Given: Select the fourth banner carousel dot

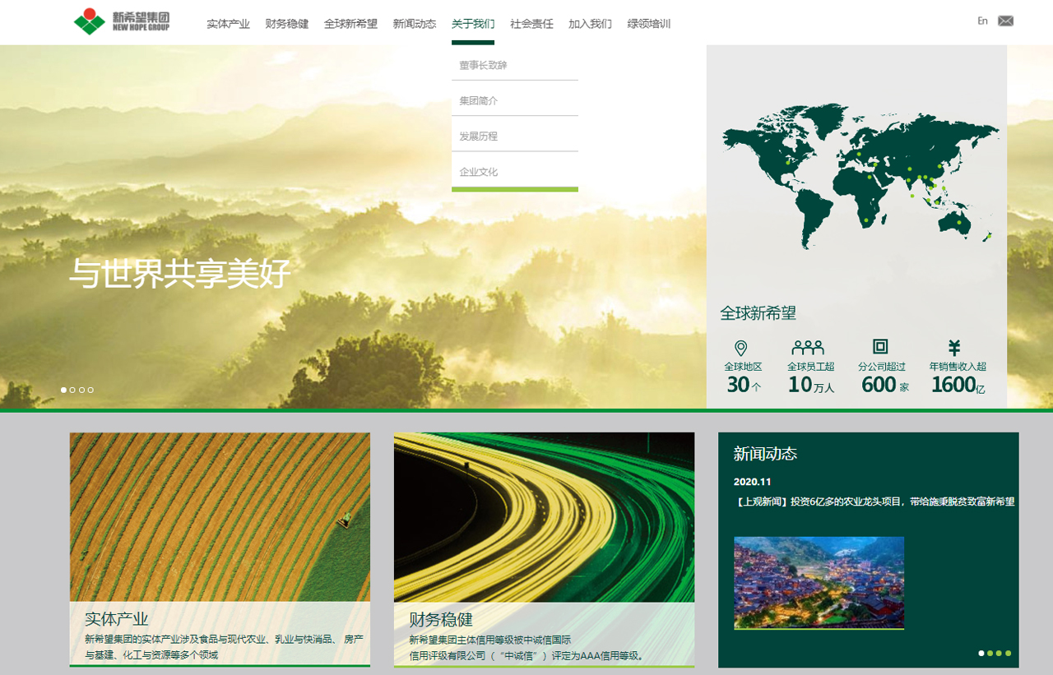Looking at the screenshot, I should [90, 390].
